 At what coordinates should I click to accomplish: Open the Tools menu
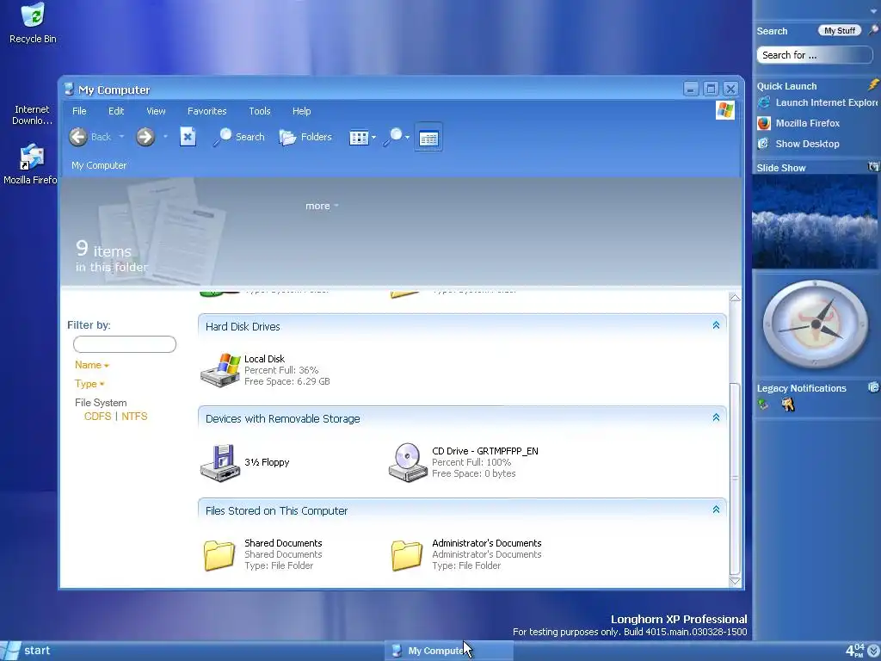click(260, 111)
